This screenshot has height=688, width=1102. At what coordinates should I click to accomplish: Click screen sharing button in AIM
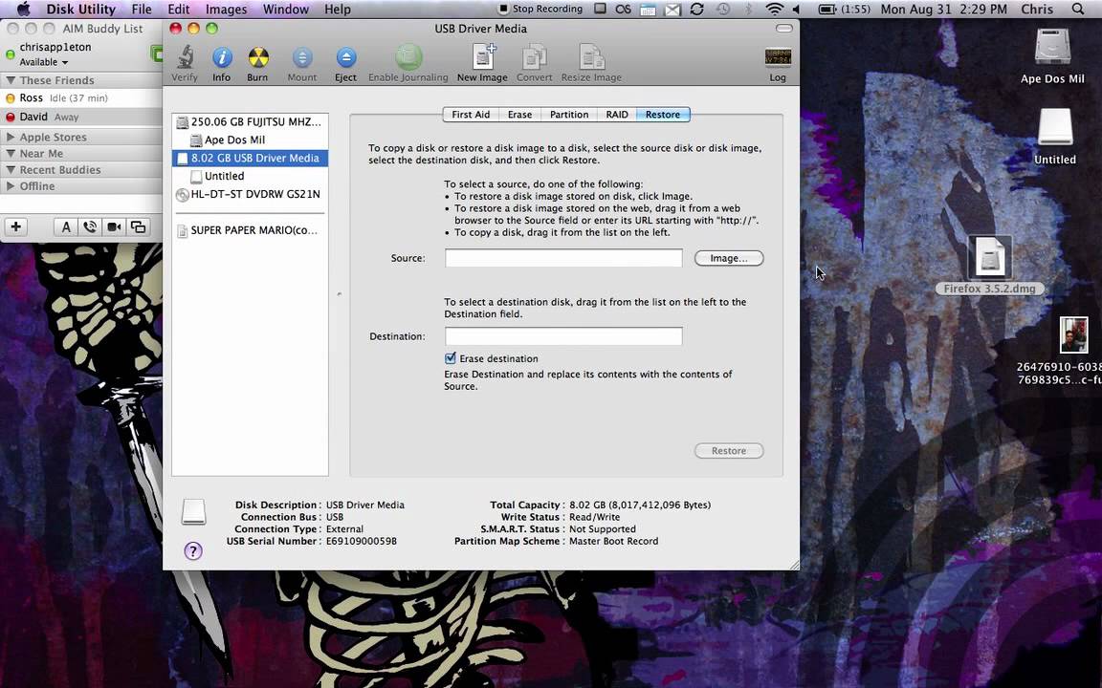pyautogui.click(x=138, y=226)
